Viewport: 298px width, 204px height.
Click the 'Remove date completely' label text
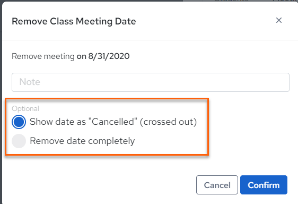pyautogui.click(x=82, y=141)
